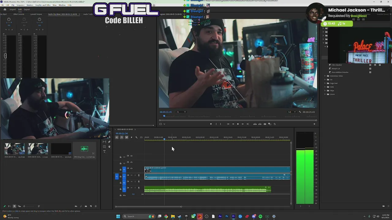Toggle caption track options in timeline
The height and width of the screenshot is (220, 392).
click(x=141, y=137)
